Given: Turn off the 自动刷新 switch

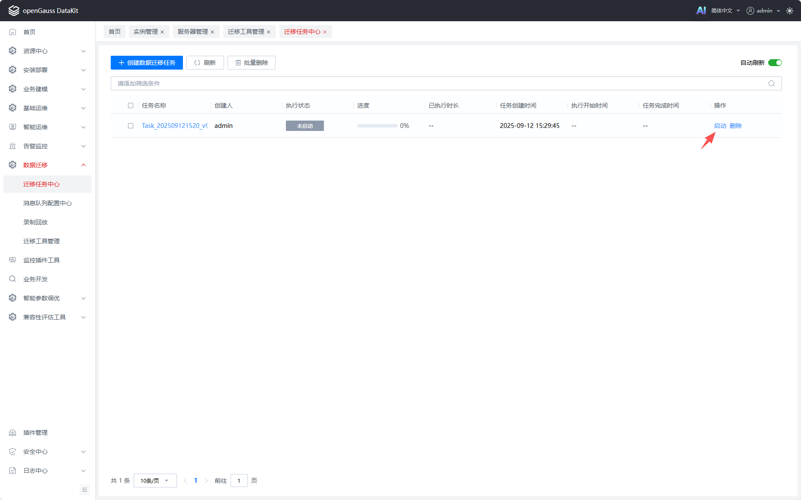Looking at the screenshot, I should pyautogui.click(x=775, y=63).
